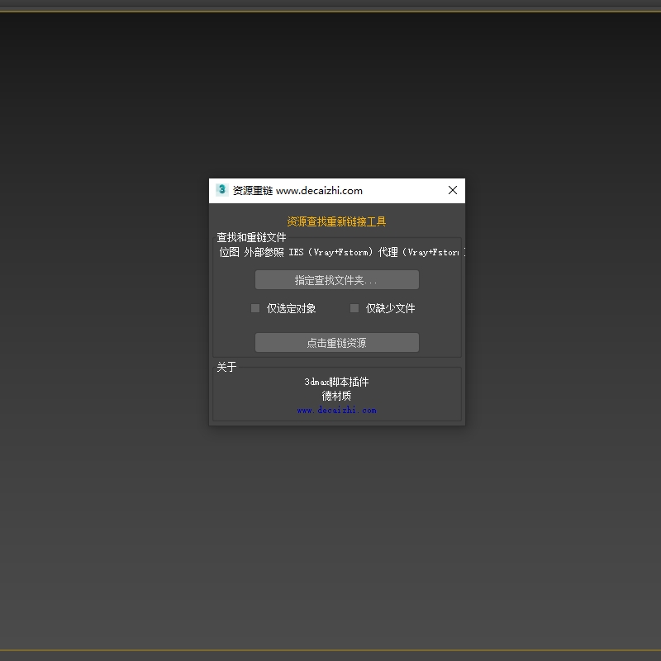Click the 3dmax脚本插件 text
Viewport: 661px width, 661px height.
pos(336,382)
